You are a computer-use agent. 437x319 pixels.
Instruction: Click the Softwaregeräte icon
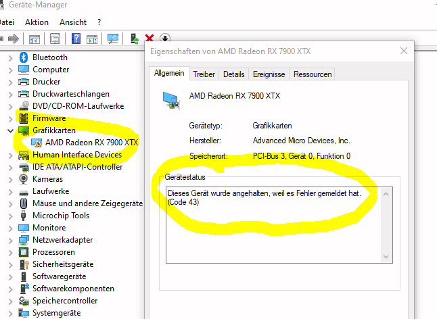24,276
